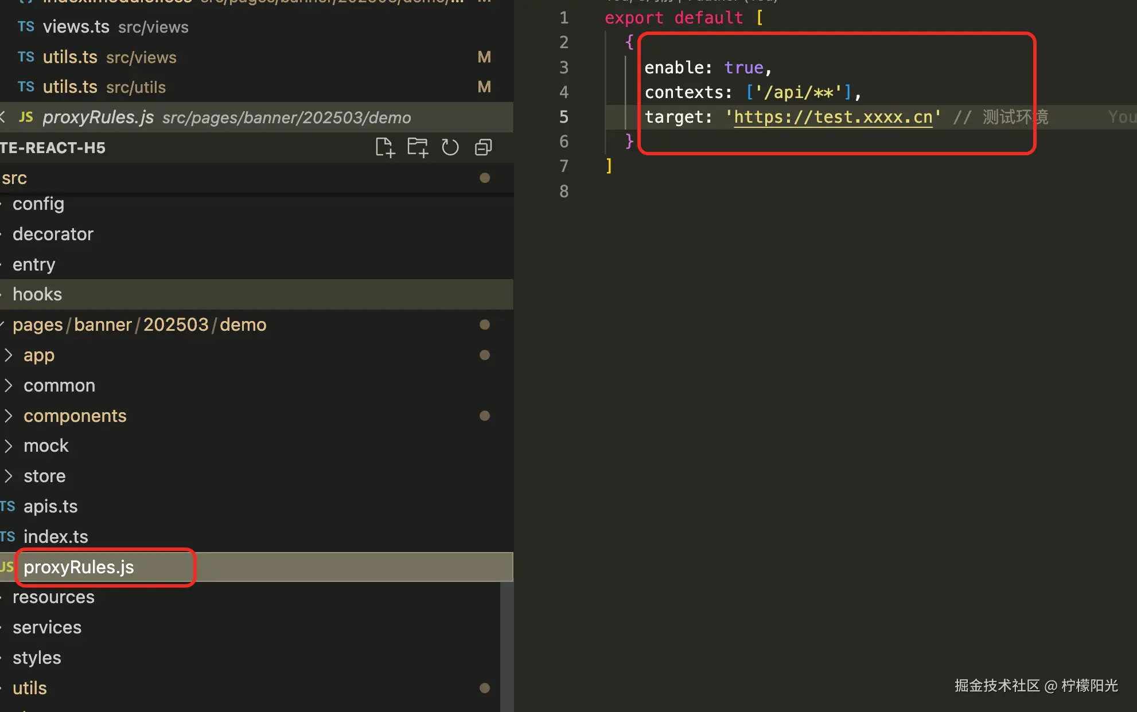
Task: Open the index.ts TypeScript file
Action: tap(56, 537)
